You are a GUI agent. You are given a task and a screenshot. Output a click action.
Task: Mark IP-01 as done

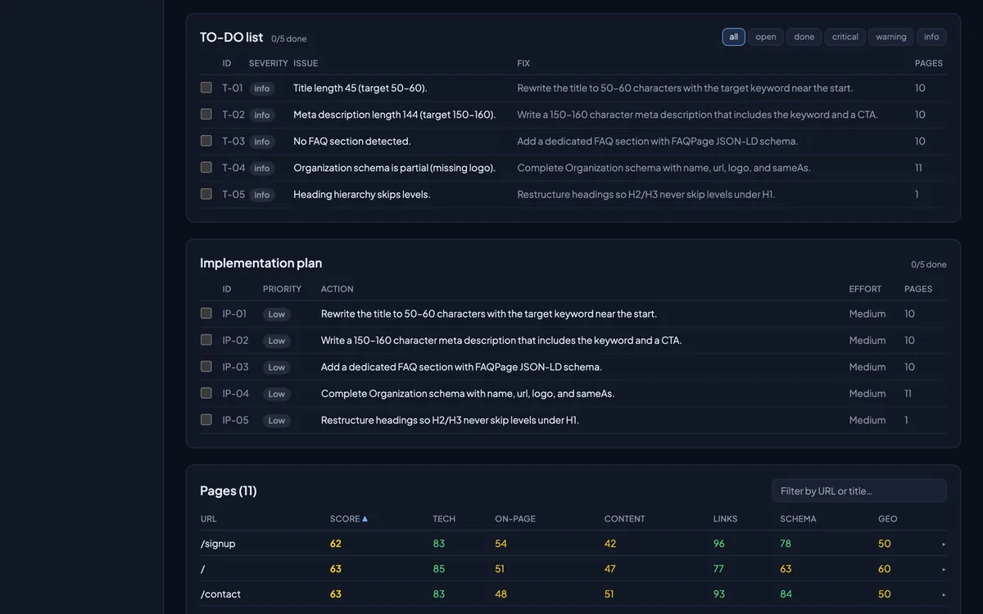coord(206,314)
